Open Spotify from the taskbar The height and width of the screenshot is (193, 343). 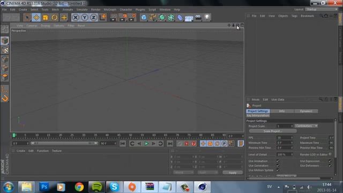point(96,187)
